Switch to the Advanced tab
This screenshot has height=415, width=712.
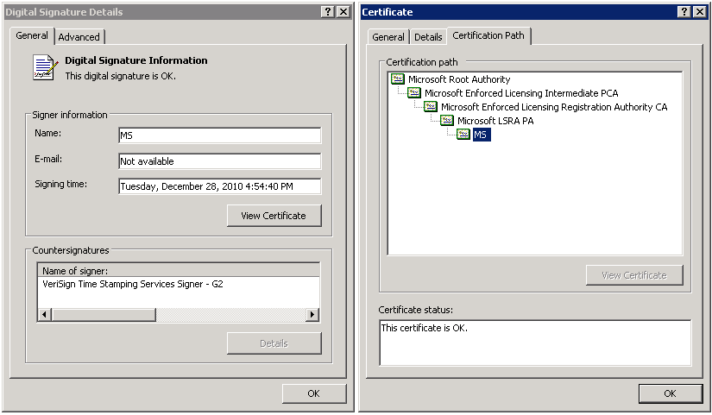[x=79, y=37]
